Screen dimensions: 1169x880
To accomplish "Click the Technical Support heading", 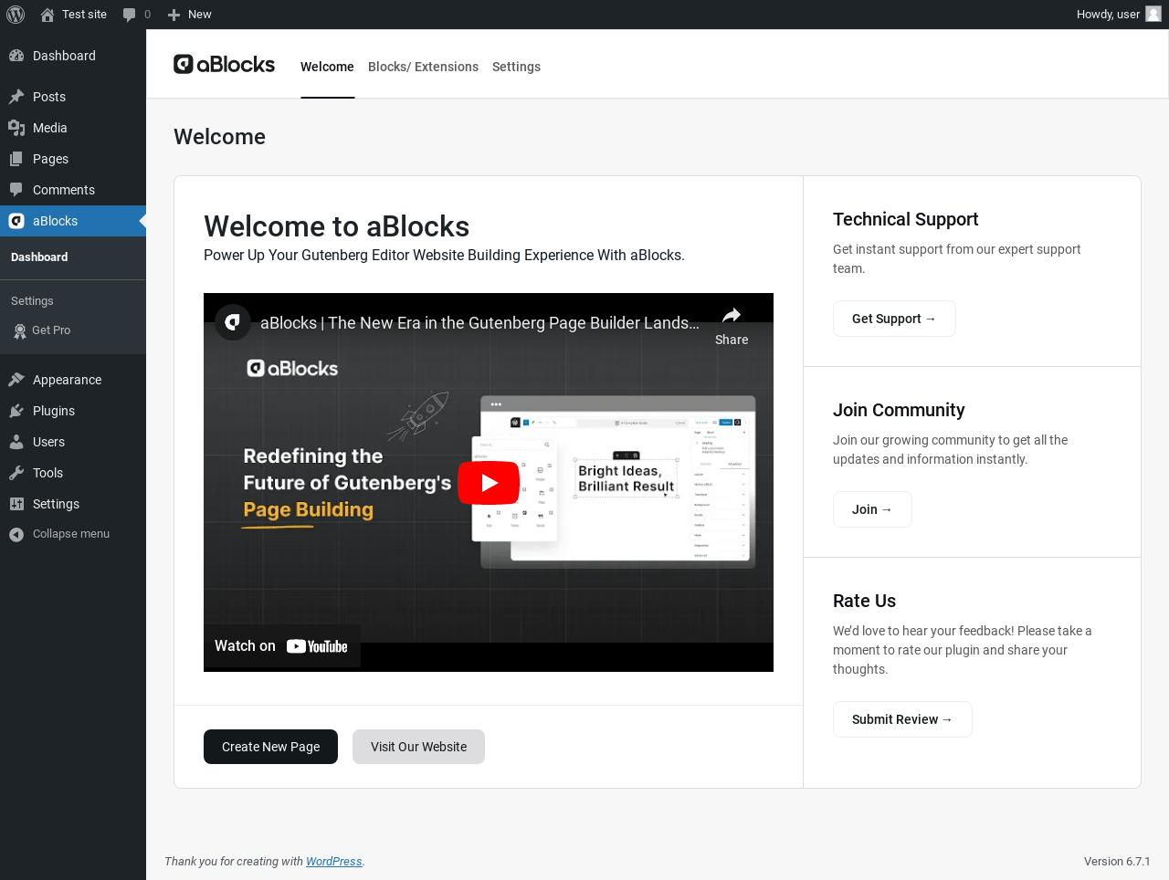I will pos(905,219).
